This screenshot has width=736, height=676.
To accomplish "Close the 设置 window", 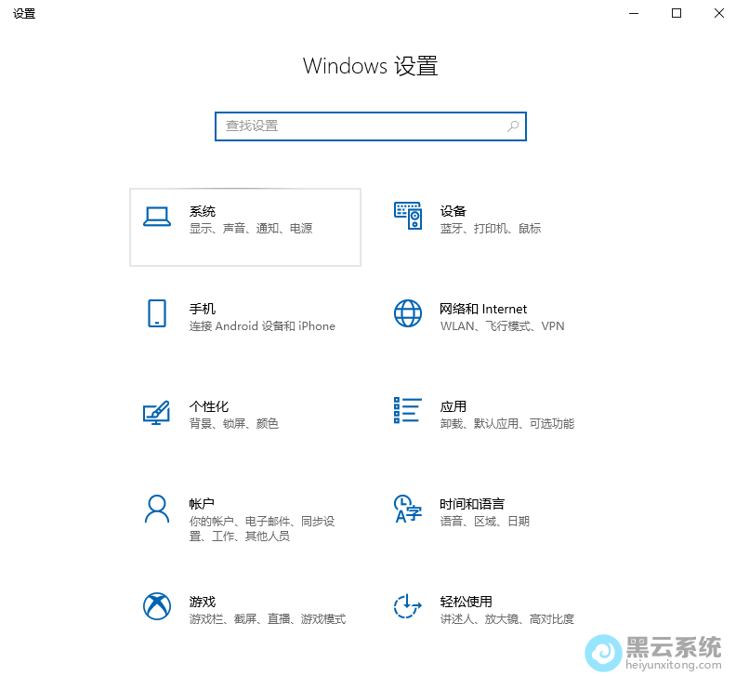I will click(x=719, y=13).
